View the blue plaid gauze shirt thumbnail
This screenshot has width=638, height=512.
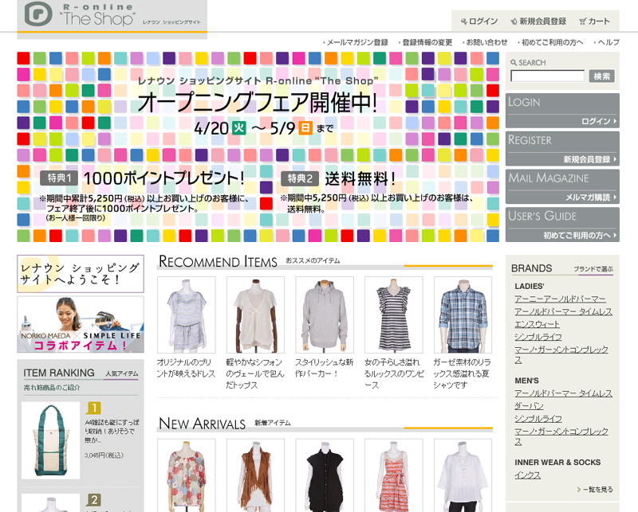[463, 315]
